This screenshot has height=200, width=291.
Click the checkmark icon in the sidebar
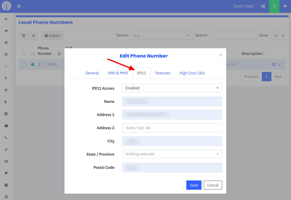(x=6, y=150)
